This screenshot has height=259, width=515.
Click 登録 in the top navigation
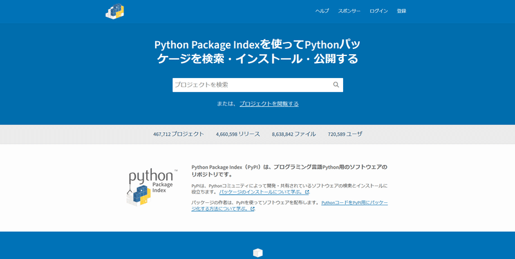point(401,11)
